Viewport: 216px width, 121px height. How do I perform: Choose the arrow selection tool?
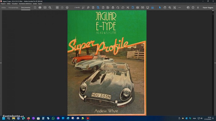pos(160,7)
